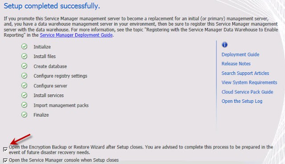
Task: Click the Import management packs checkmark icon
Action: (24, 105)
